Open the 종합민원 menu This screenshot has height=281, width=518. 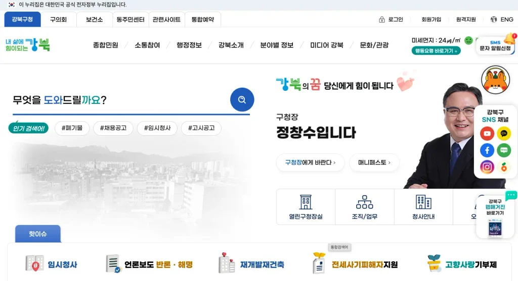[106, 45]
